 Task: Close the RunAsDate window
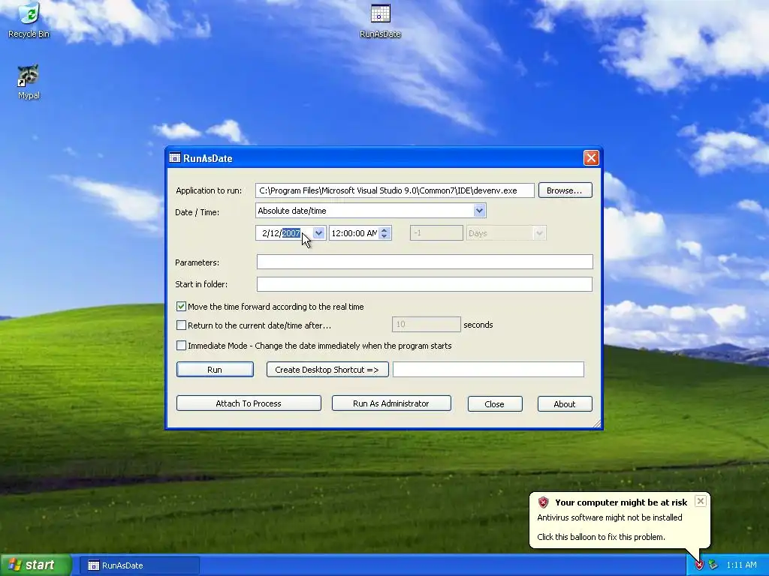coord(591,157)
